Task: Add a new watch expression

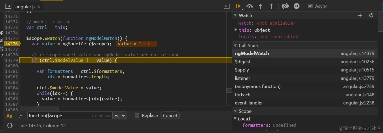Action: (360, 15)
